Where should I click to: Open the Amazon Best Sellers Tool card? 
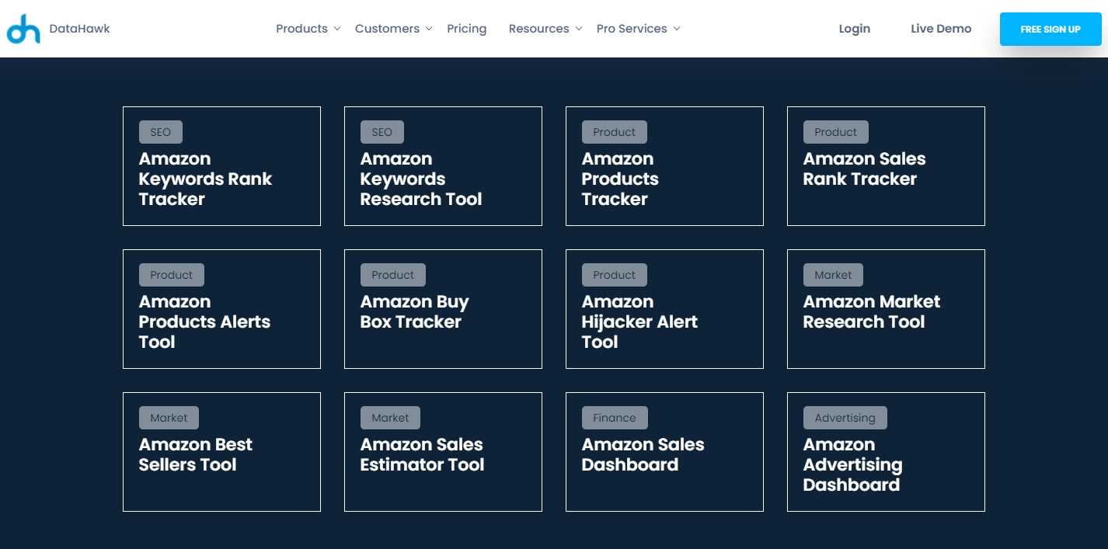(221, 452)
